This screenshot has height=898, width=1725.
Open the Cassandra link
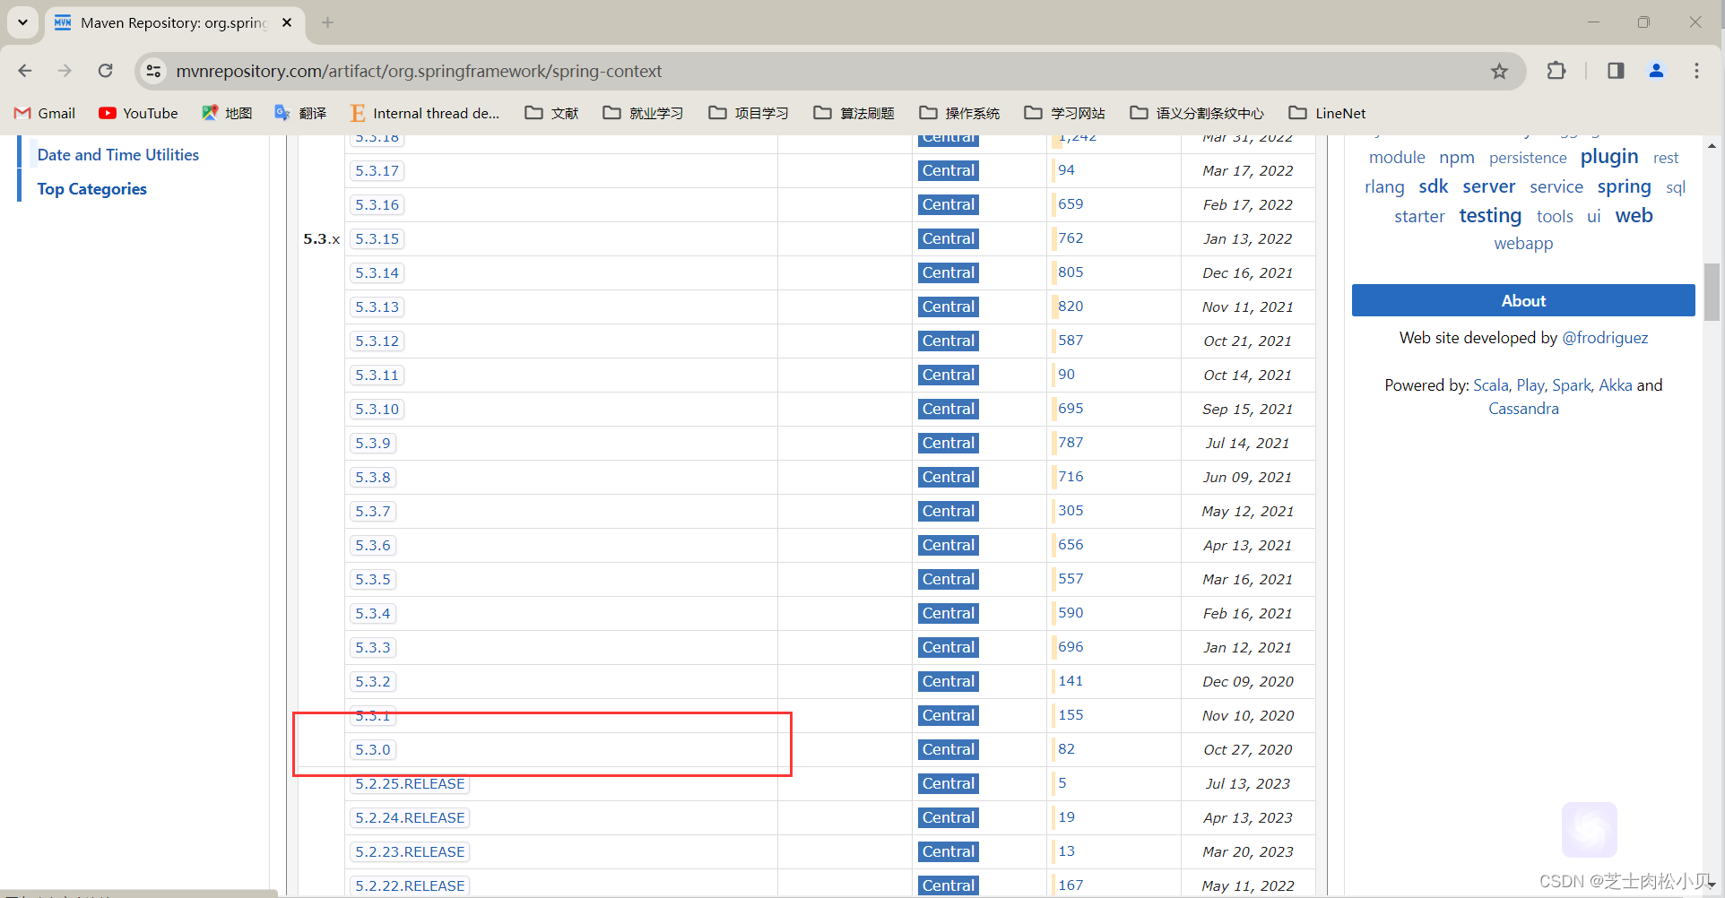coord(1523,409)
